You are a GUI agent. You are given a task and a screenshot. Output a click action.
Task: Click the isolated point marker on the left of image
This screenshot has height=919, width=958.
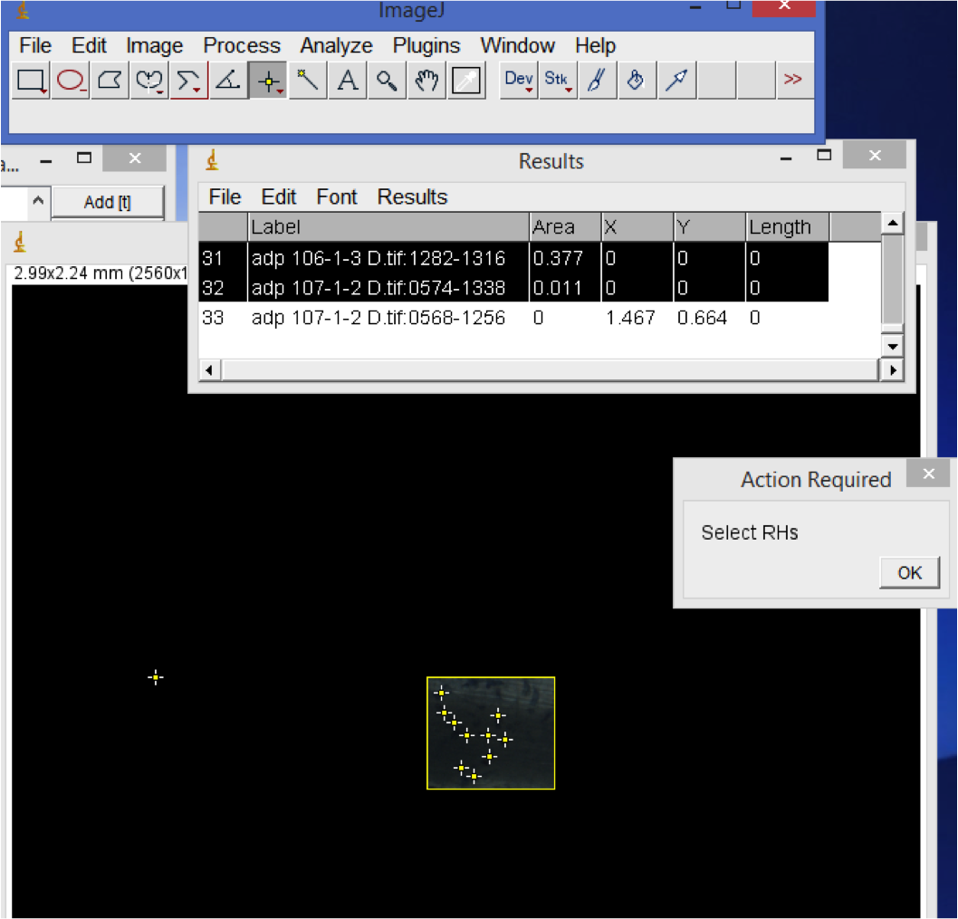point(156,677)
